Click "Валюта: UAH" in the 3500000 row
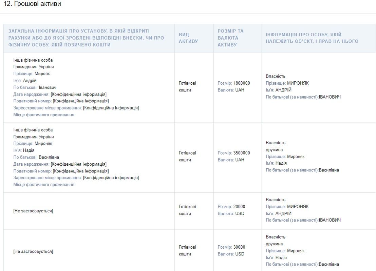The image size is (376, 271). pos(231,160)
